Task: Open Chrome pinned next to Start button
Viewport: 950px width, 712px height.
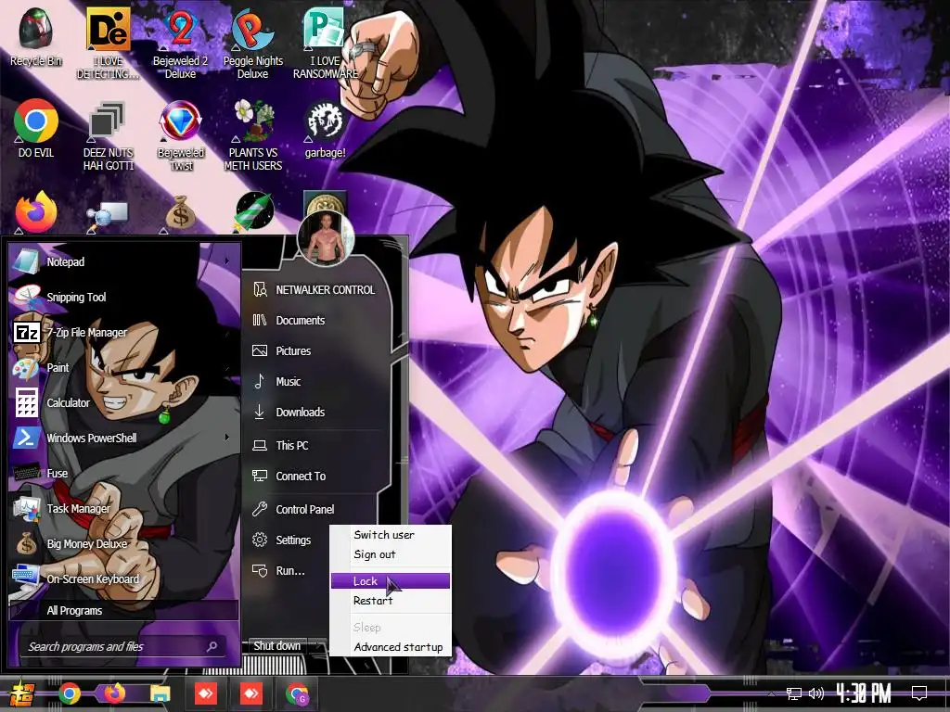Action: coord(70,693)
